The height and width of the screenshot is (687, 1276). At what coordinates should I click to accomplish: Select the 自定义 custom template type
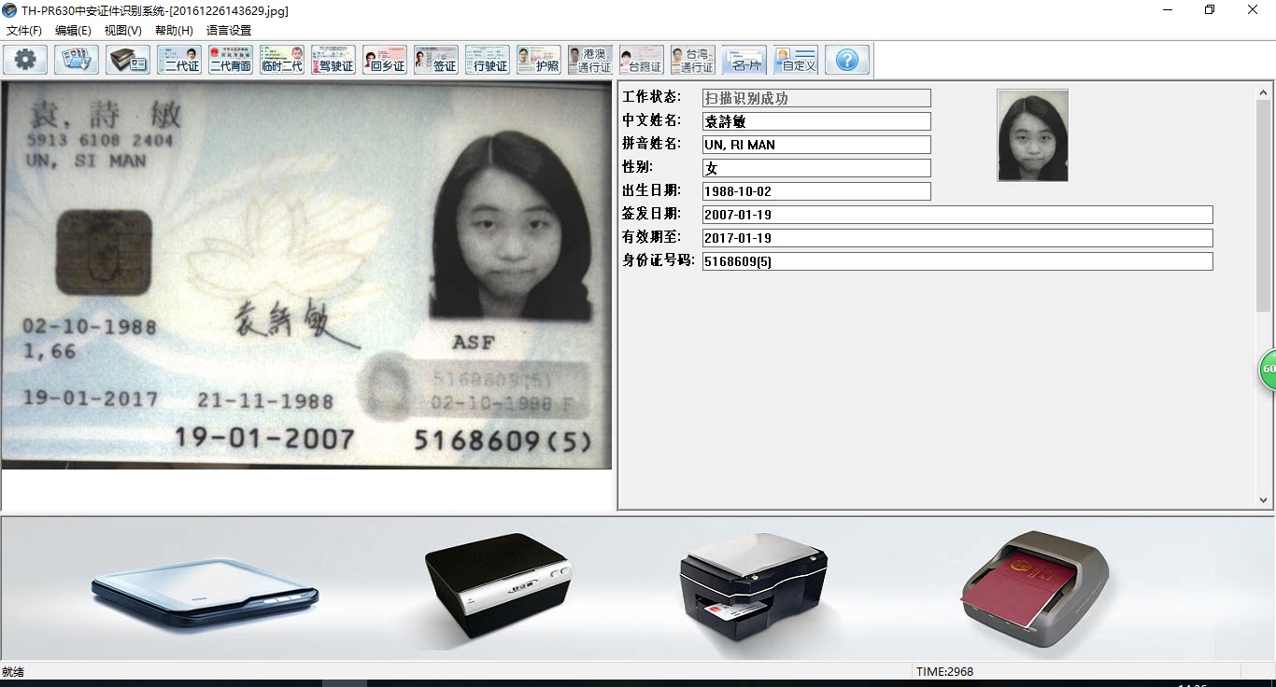[796, 60]
